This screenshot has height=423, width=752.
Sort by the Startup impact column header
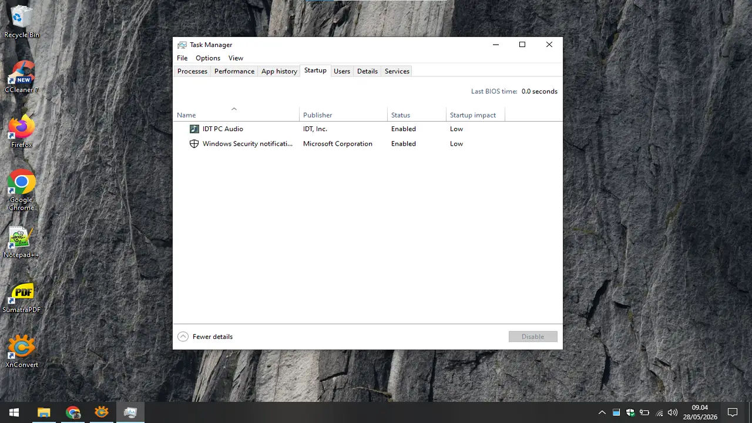[x=475, y=115]
